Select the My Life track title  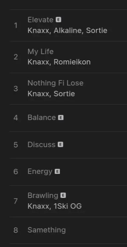40,52
